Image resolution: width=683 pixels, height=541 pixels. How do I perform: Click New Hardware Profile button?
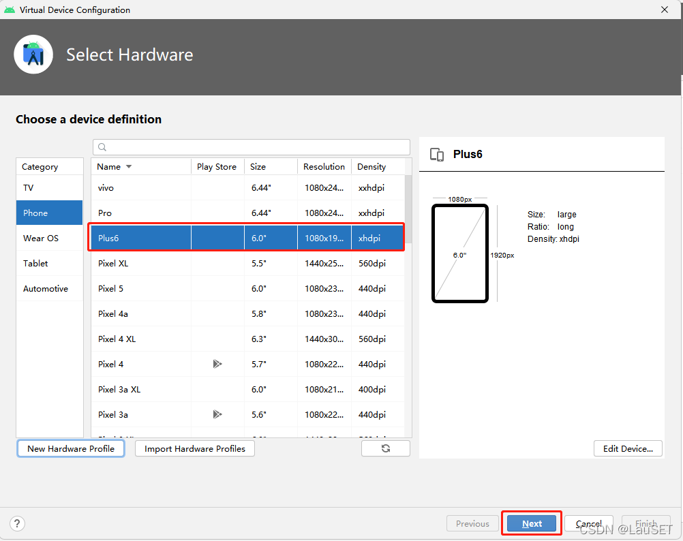click(x=71, y=448)
